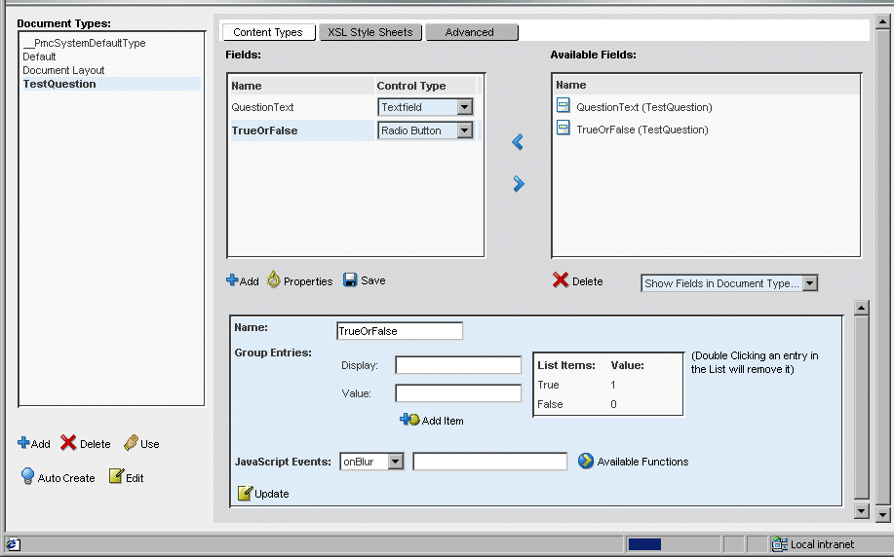Click Add Item for group entries
This screenshot has width=894, height=557.
(x=409, y=420)
